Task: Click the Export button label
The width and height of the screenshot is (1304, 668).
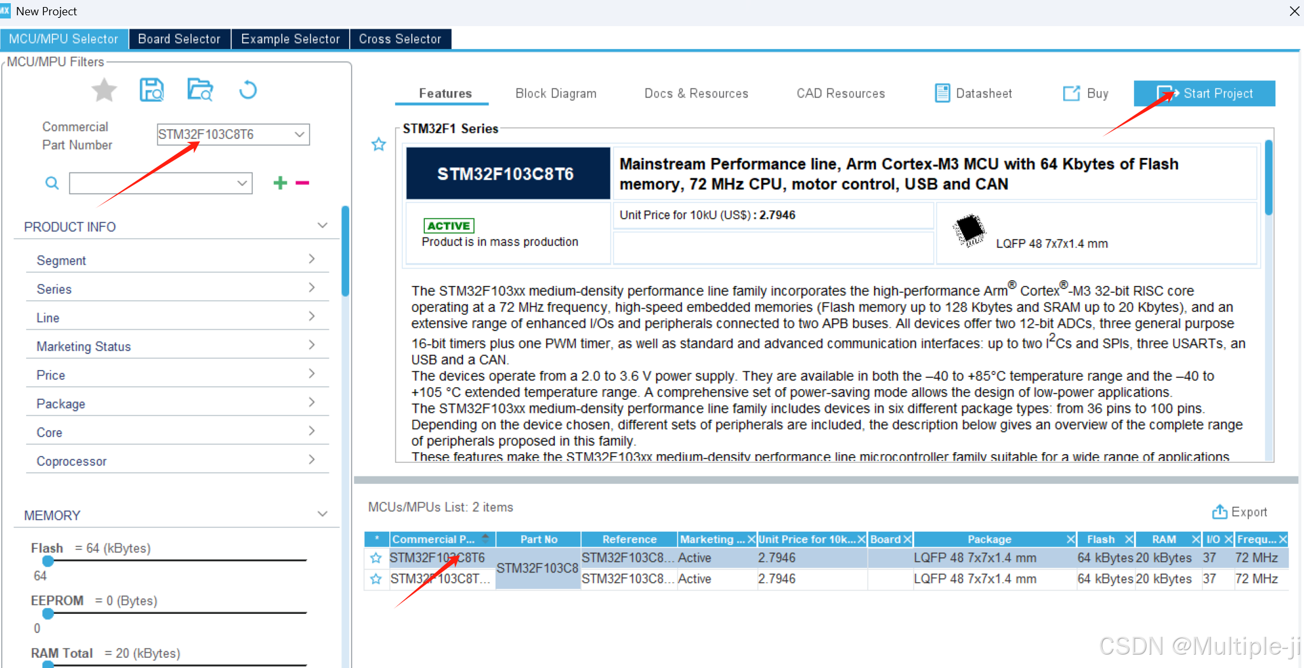Action: coord(1249,512)
